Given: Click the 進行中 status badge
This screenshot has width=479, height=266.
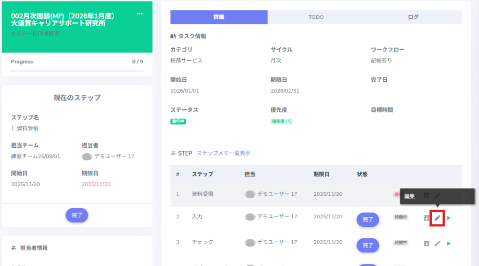Looking at the screenshot, I should click(x=178, y=122).
